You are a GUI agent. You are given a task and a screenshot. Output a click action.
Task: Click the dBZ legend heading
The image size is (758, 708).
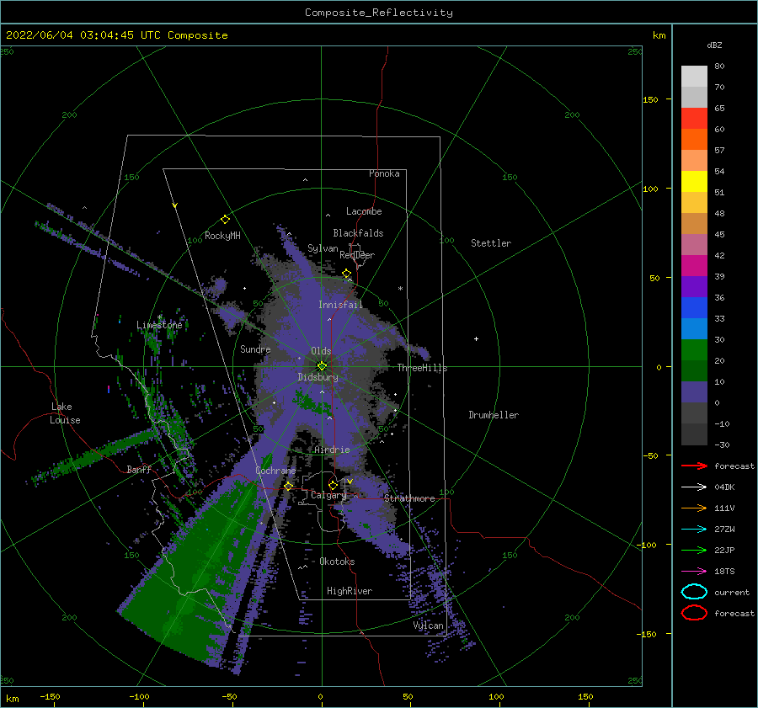[714, 45]
